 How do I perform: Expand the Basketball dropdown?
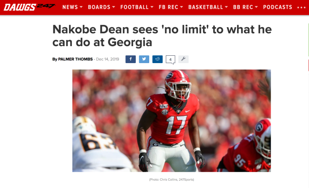pyautogui.click(x=208, y=7)
